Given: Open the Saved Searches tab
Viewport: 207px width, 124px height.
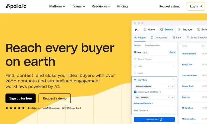Looking at the screenshot, I should (x=197, y=37).
